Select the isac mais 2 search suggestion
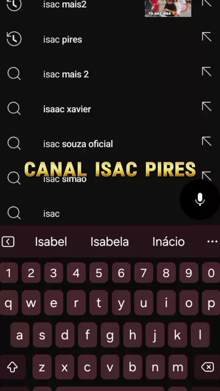 coord(66,74)
